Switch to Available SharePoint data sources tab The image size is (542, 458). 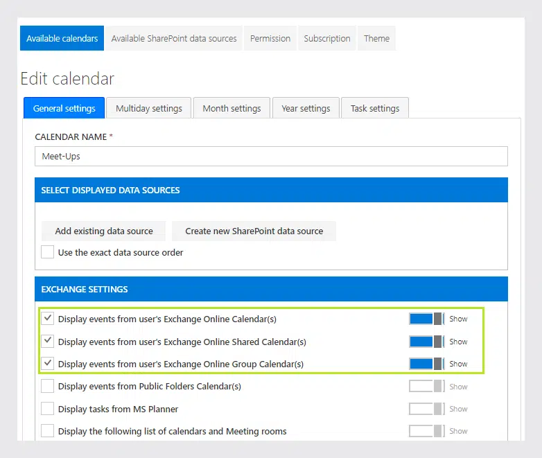(174, 38)
